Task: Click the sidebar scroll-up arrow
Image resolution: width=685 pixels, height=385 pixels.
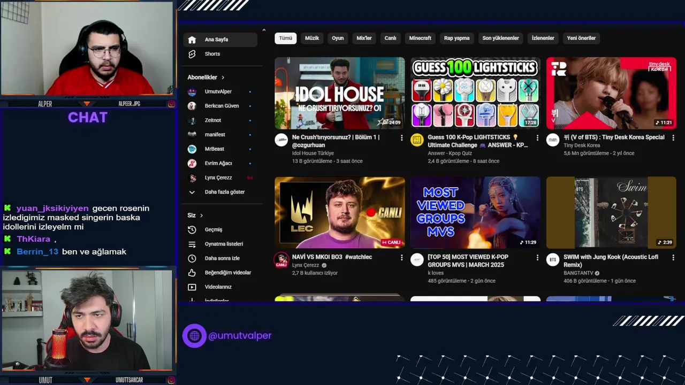Action: point(264,30)
